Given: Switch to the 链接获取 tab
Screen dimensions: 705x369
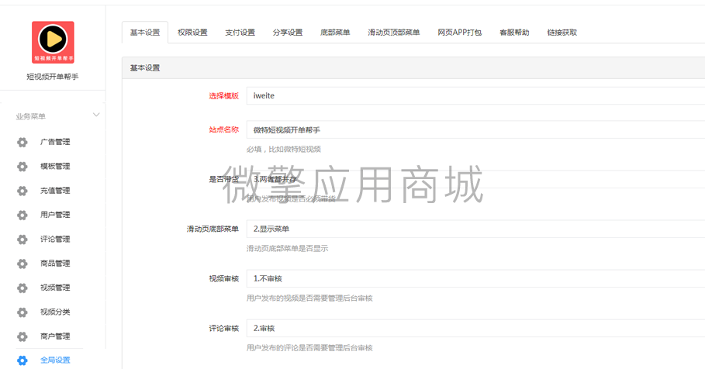Looking at the screenshot, I should (x=562, y=33).
